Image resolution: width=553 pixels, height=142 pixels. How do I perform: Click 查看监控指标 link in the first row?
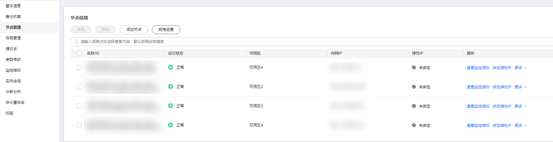478,68
